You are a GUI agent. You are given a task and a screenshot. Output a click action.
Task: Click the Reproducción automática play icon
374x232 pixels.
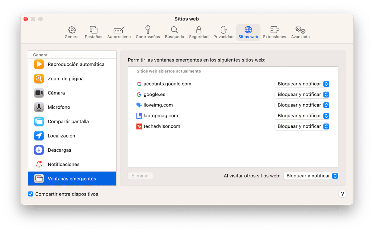click(39, 64)
